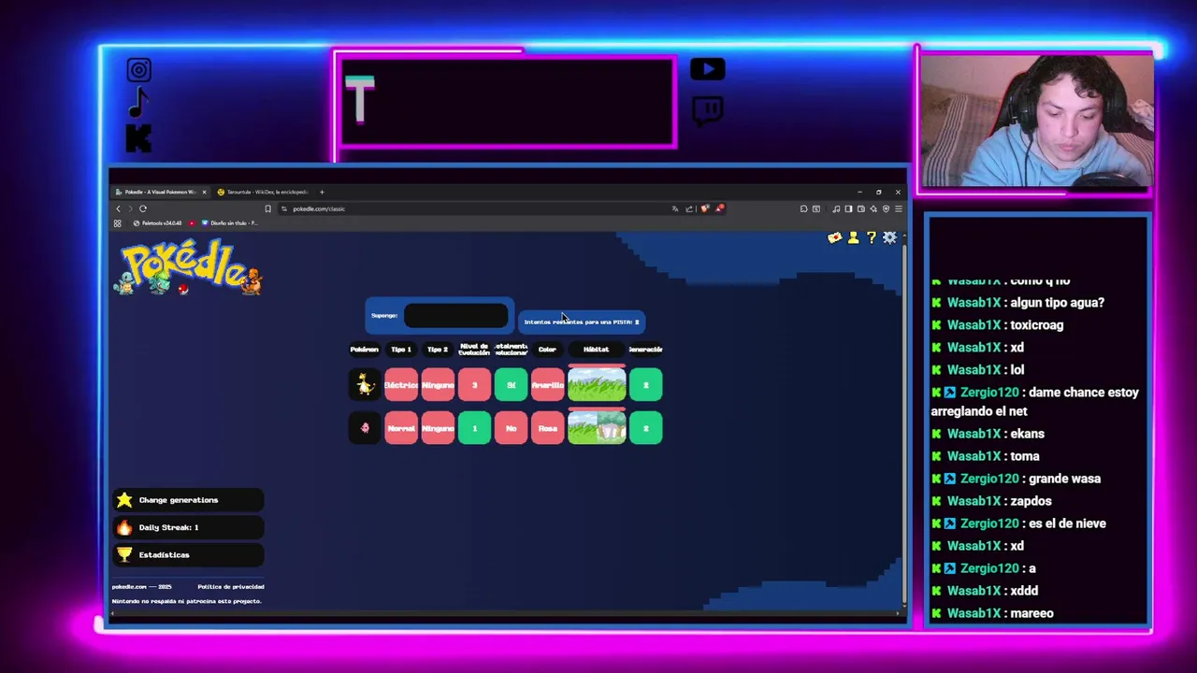Click the red Normal type tile
Screen dimensions: 1197x673
coord(401,428)
